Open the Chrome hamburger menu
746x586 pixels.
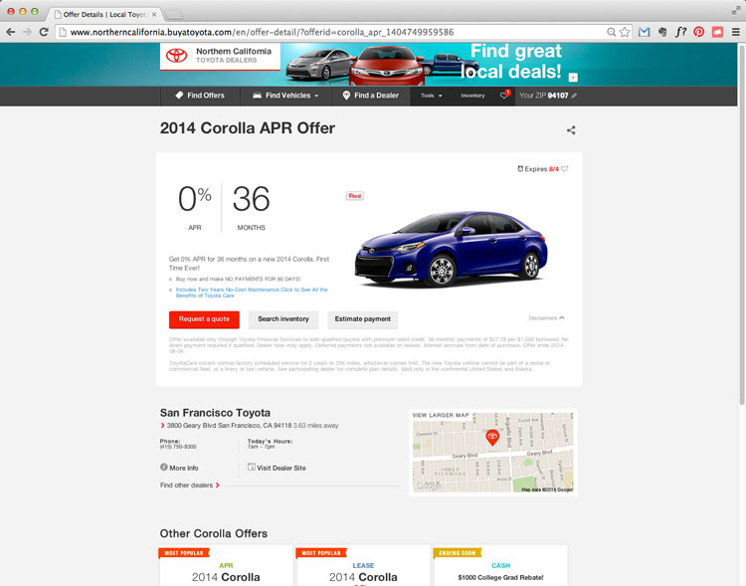click(x=735, y=32)
